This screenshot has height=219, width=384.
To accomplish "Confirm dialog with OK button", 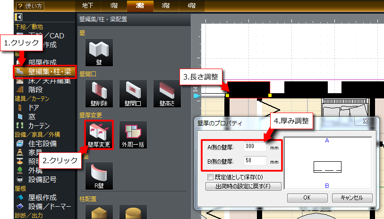I will (307, 198).
